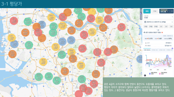Open the 면적 선택 area dropdown
This screenshot has width=174, height=97.
(x=166, y=11)
